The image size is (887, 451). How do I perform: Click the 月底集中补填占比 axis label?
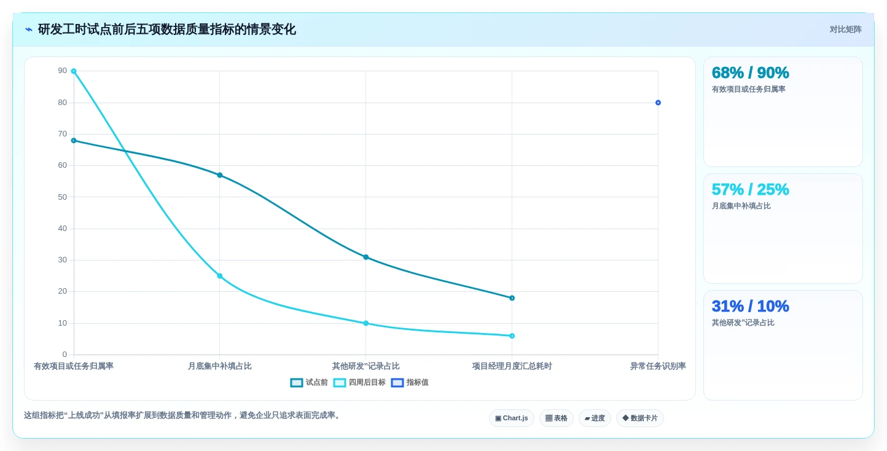pyautogui.click(x=220, y=366)
